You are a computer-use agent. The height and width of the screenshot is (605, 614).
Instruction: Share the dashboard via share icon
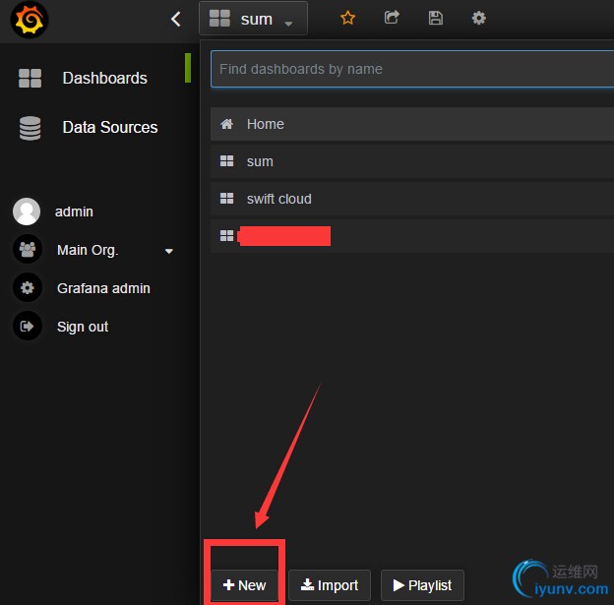tap(392, 18)
